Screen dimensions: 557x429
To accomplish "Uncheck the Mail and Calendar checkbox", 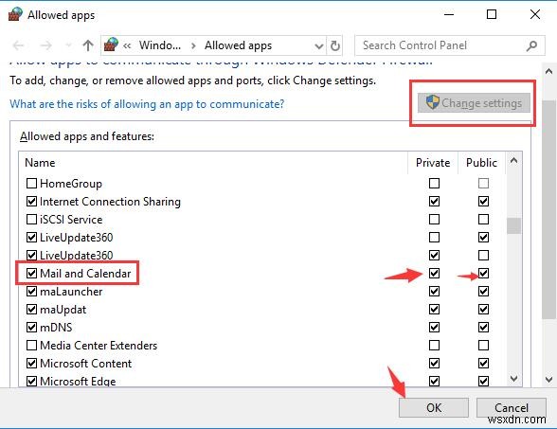I will click(31, 273).
